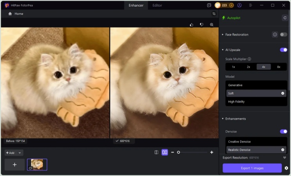291x176 pixels.
Task: Switch to side-by-side compare view
Action: click(164, 152)
